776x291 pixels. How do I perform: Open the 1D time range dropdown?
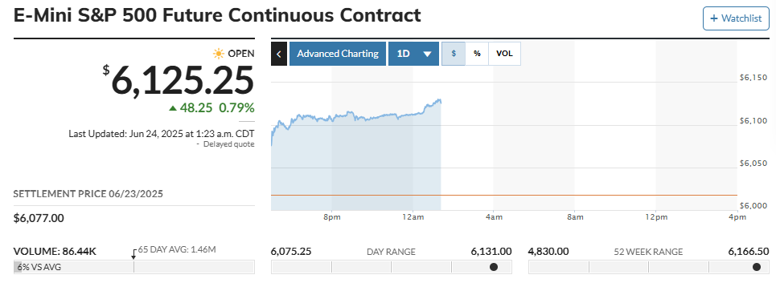click(413, 54)
